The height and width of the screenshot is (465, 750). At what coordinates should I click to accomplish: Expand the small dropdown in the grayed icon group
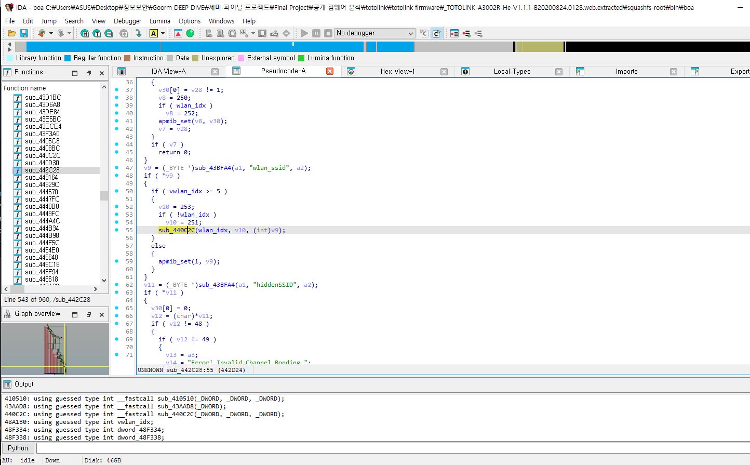tap(253, 33)
